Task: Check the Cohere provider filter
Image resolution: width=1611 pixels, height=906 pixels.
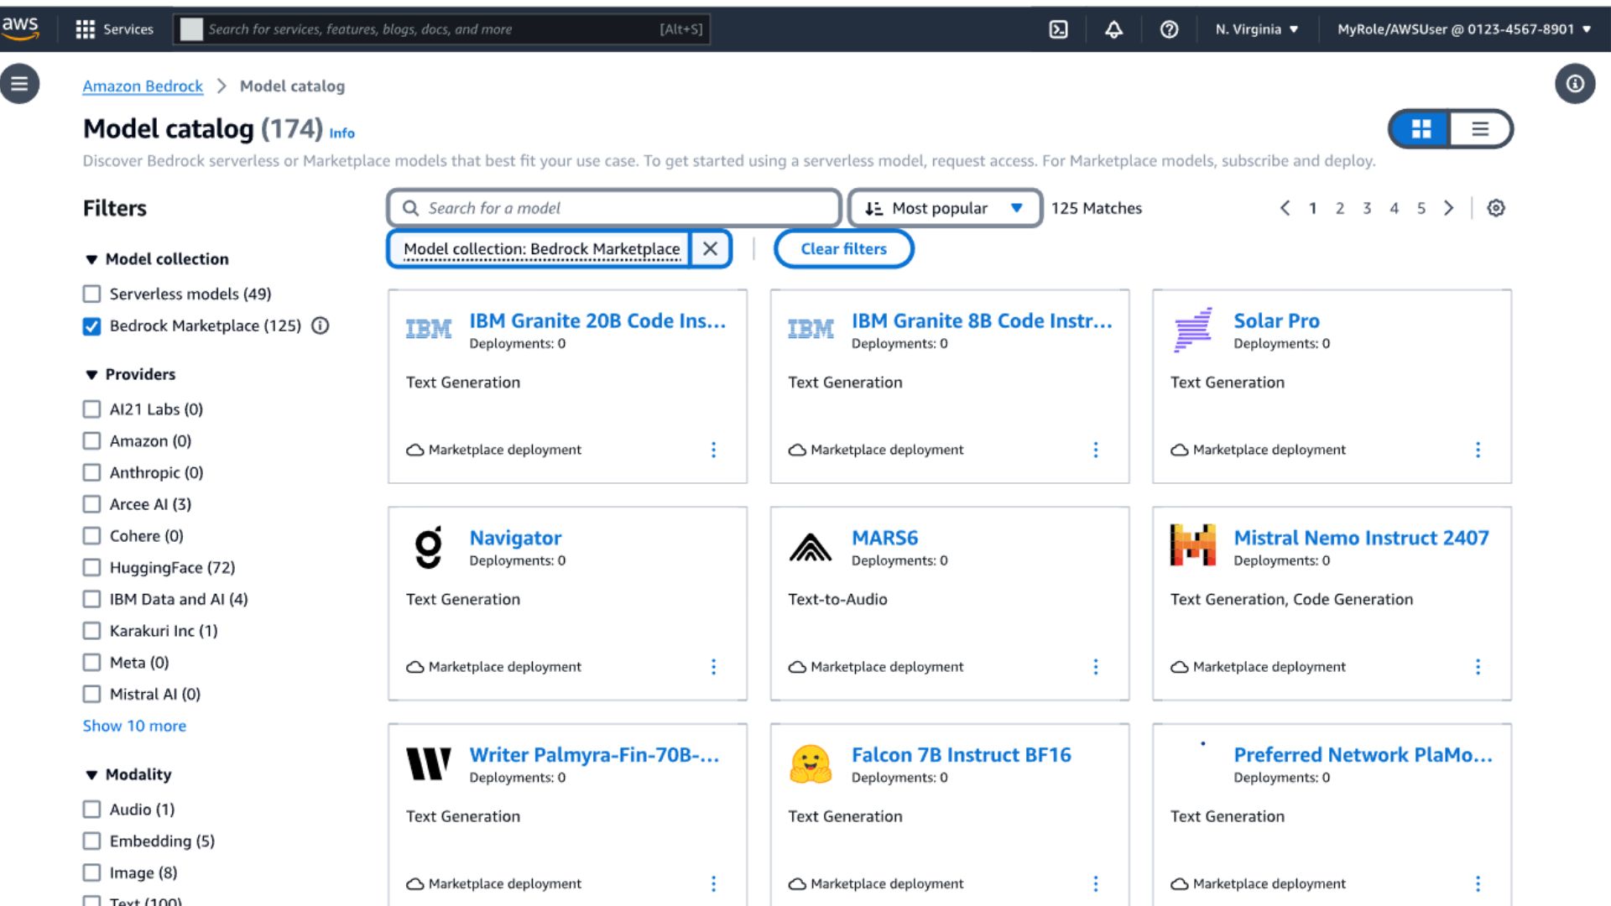Action: (x=91, y=536)
